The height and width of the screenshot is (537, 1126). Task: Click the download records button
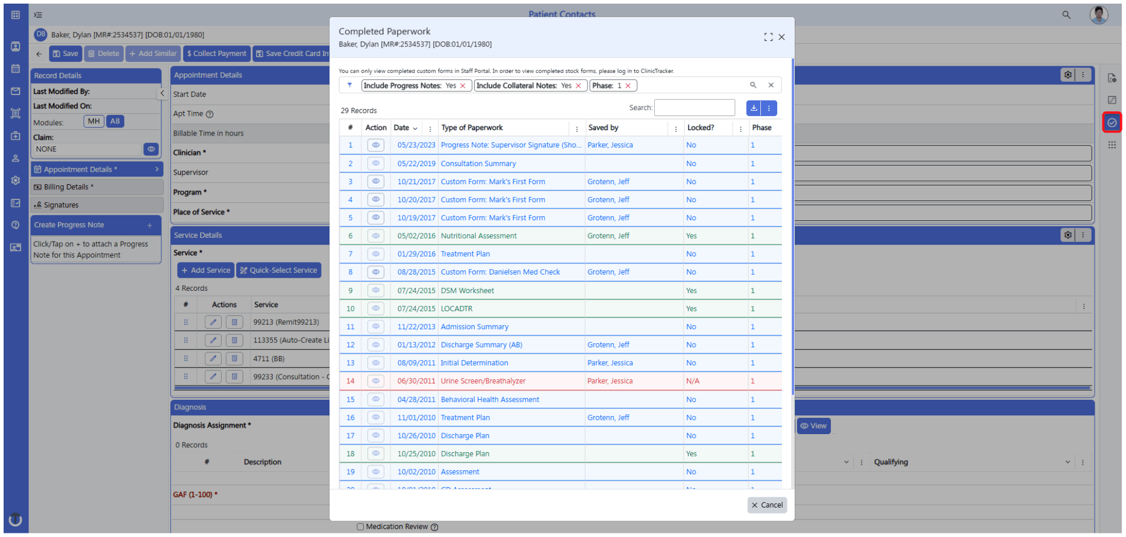pyautogui.click(x=753, y=108)
